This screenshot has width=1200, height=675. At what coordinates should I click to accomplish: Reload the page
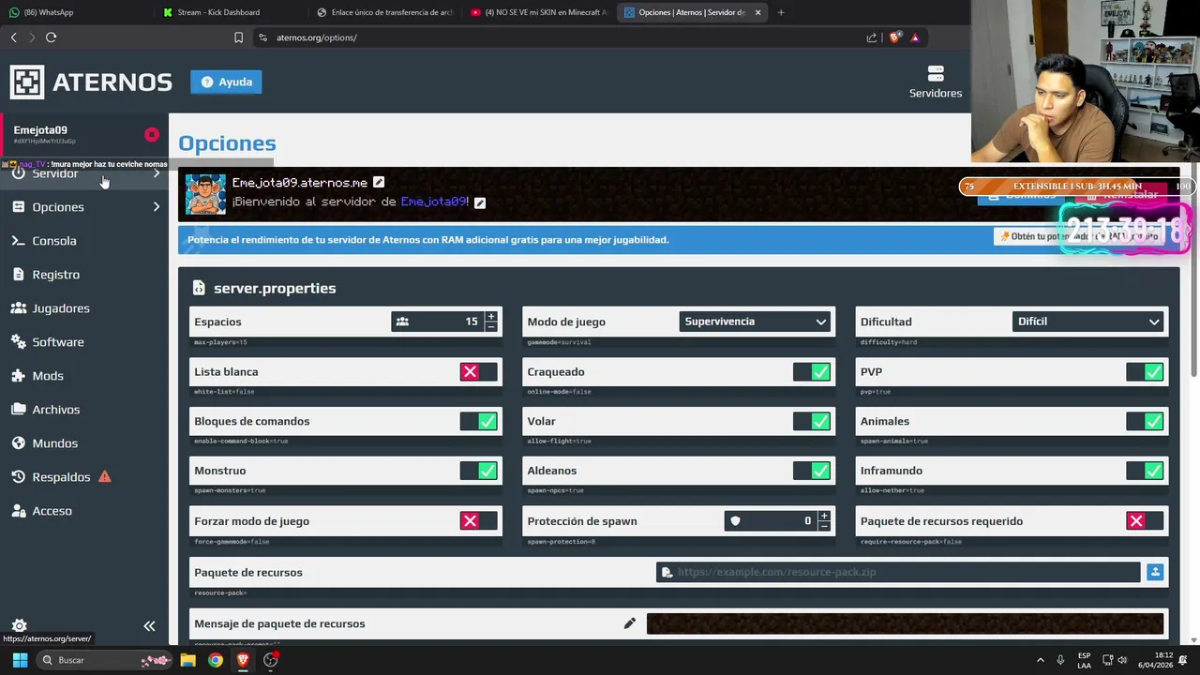click(x=52, y=37)
